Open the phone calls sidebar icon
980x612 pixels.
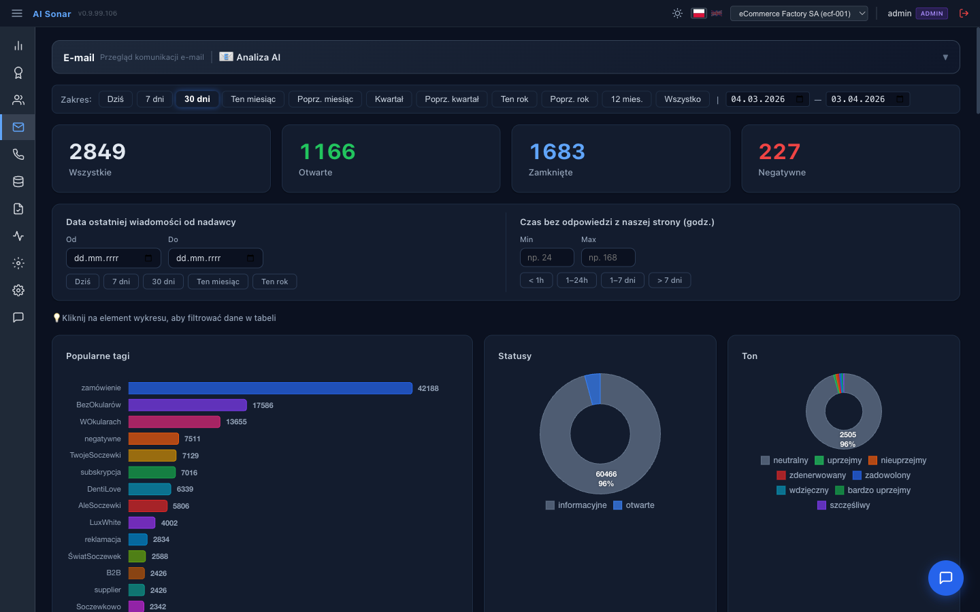[x=18, y=154]
